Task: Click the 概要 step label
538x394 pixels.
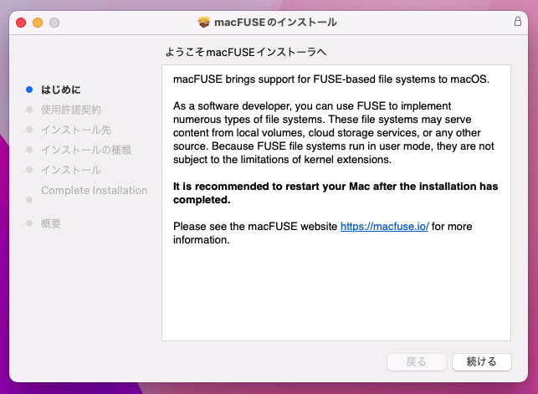Action: (x=51, y=223)
